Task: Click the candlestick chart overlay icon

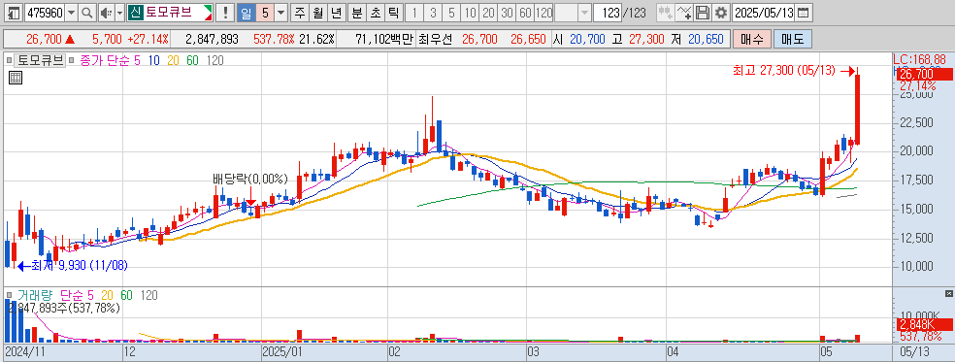Action: point(666,13)
